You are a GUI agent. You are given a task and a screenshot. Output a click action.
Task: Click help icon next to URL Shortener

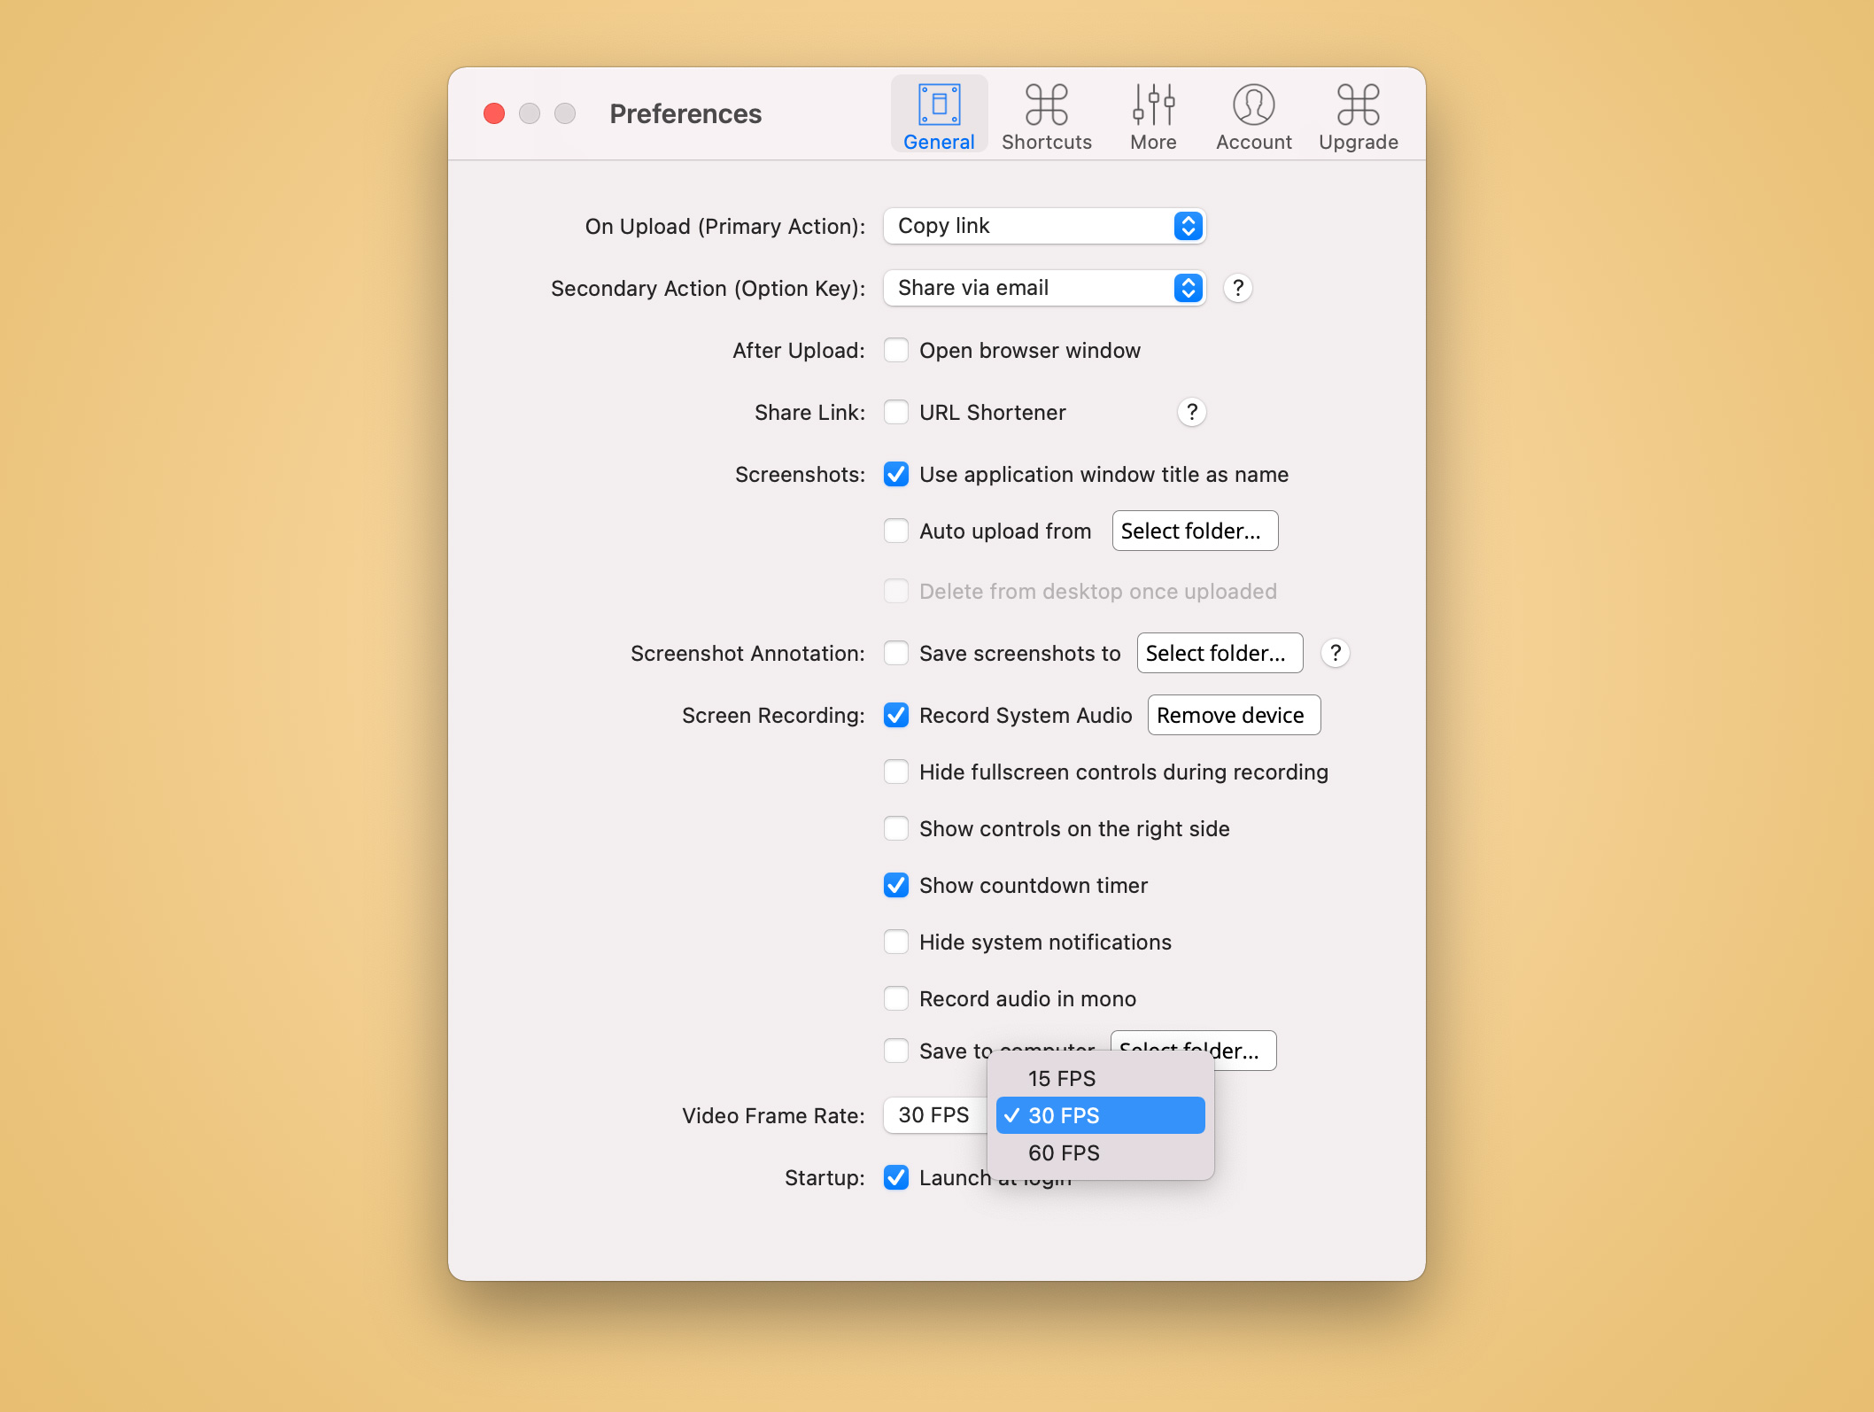coord(1191,412)
